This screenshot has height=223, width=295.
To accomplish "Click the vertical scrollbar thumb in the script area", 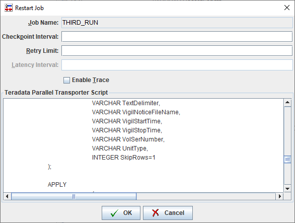I will [x=287, y=160].
